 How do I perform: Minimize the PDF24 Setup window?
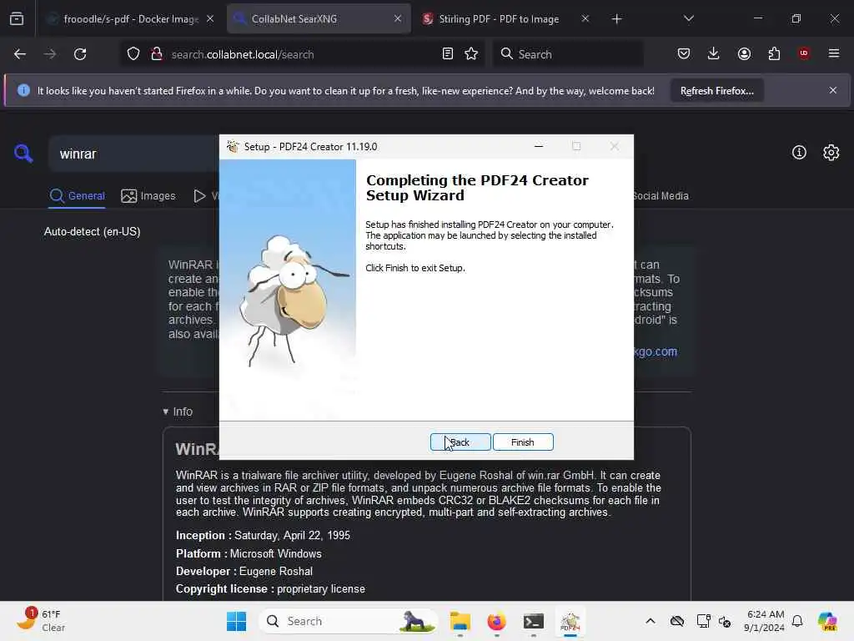pos(539,146)
